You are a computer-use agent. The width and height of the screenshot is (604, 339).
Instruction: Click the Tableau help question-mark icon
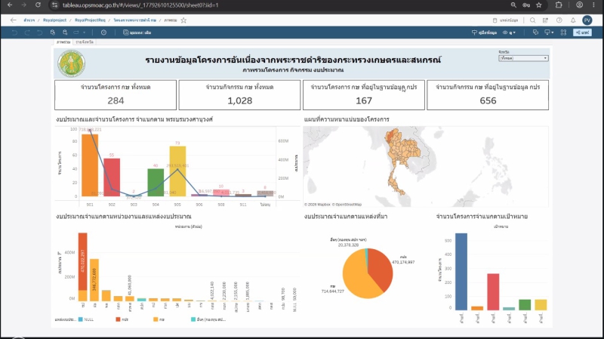pos(559,20)
